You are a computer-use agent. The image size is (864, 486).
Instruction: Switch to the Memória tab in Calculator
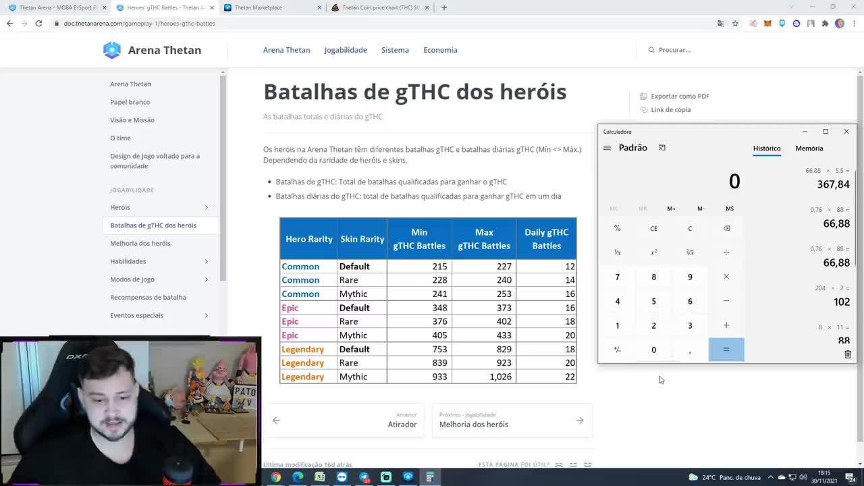click(809, 148)
